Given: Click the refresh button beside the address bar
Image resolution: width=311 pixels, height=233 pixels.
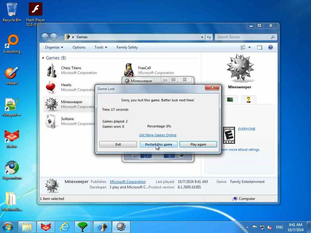Looking at the screenshot, I should (209, 37).
